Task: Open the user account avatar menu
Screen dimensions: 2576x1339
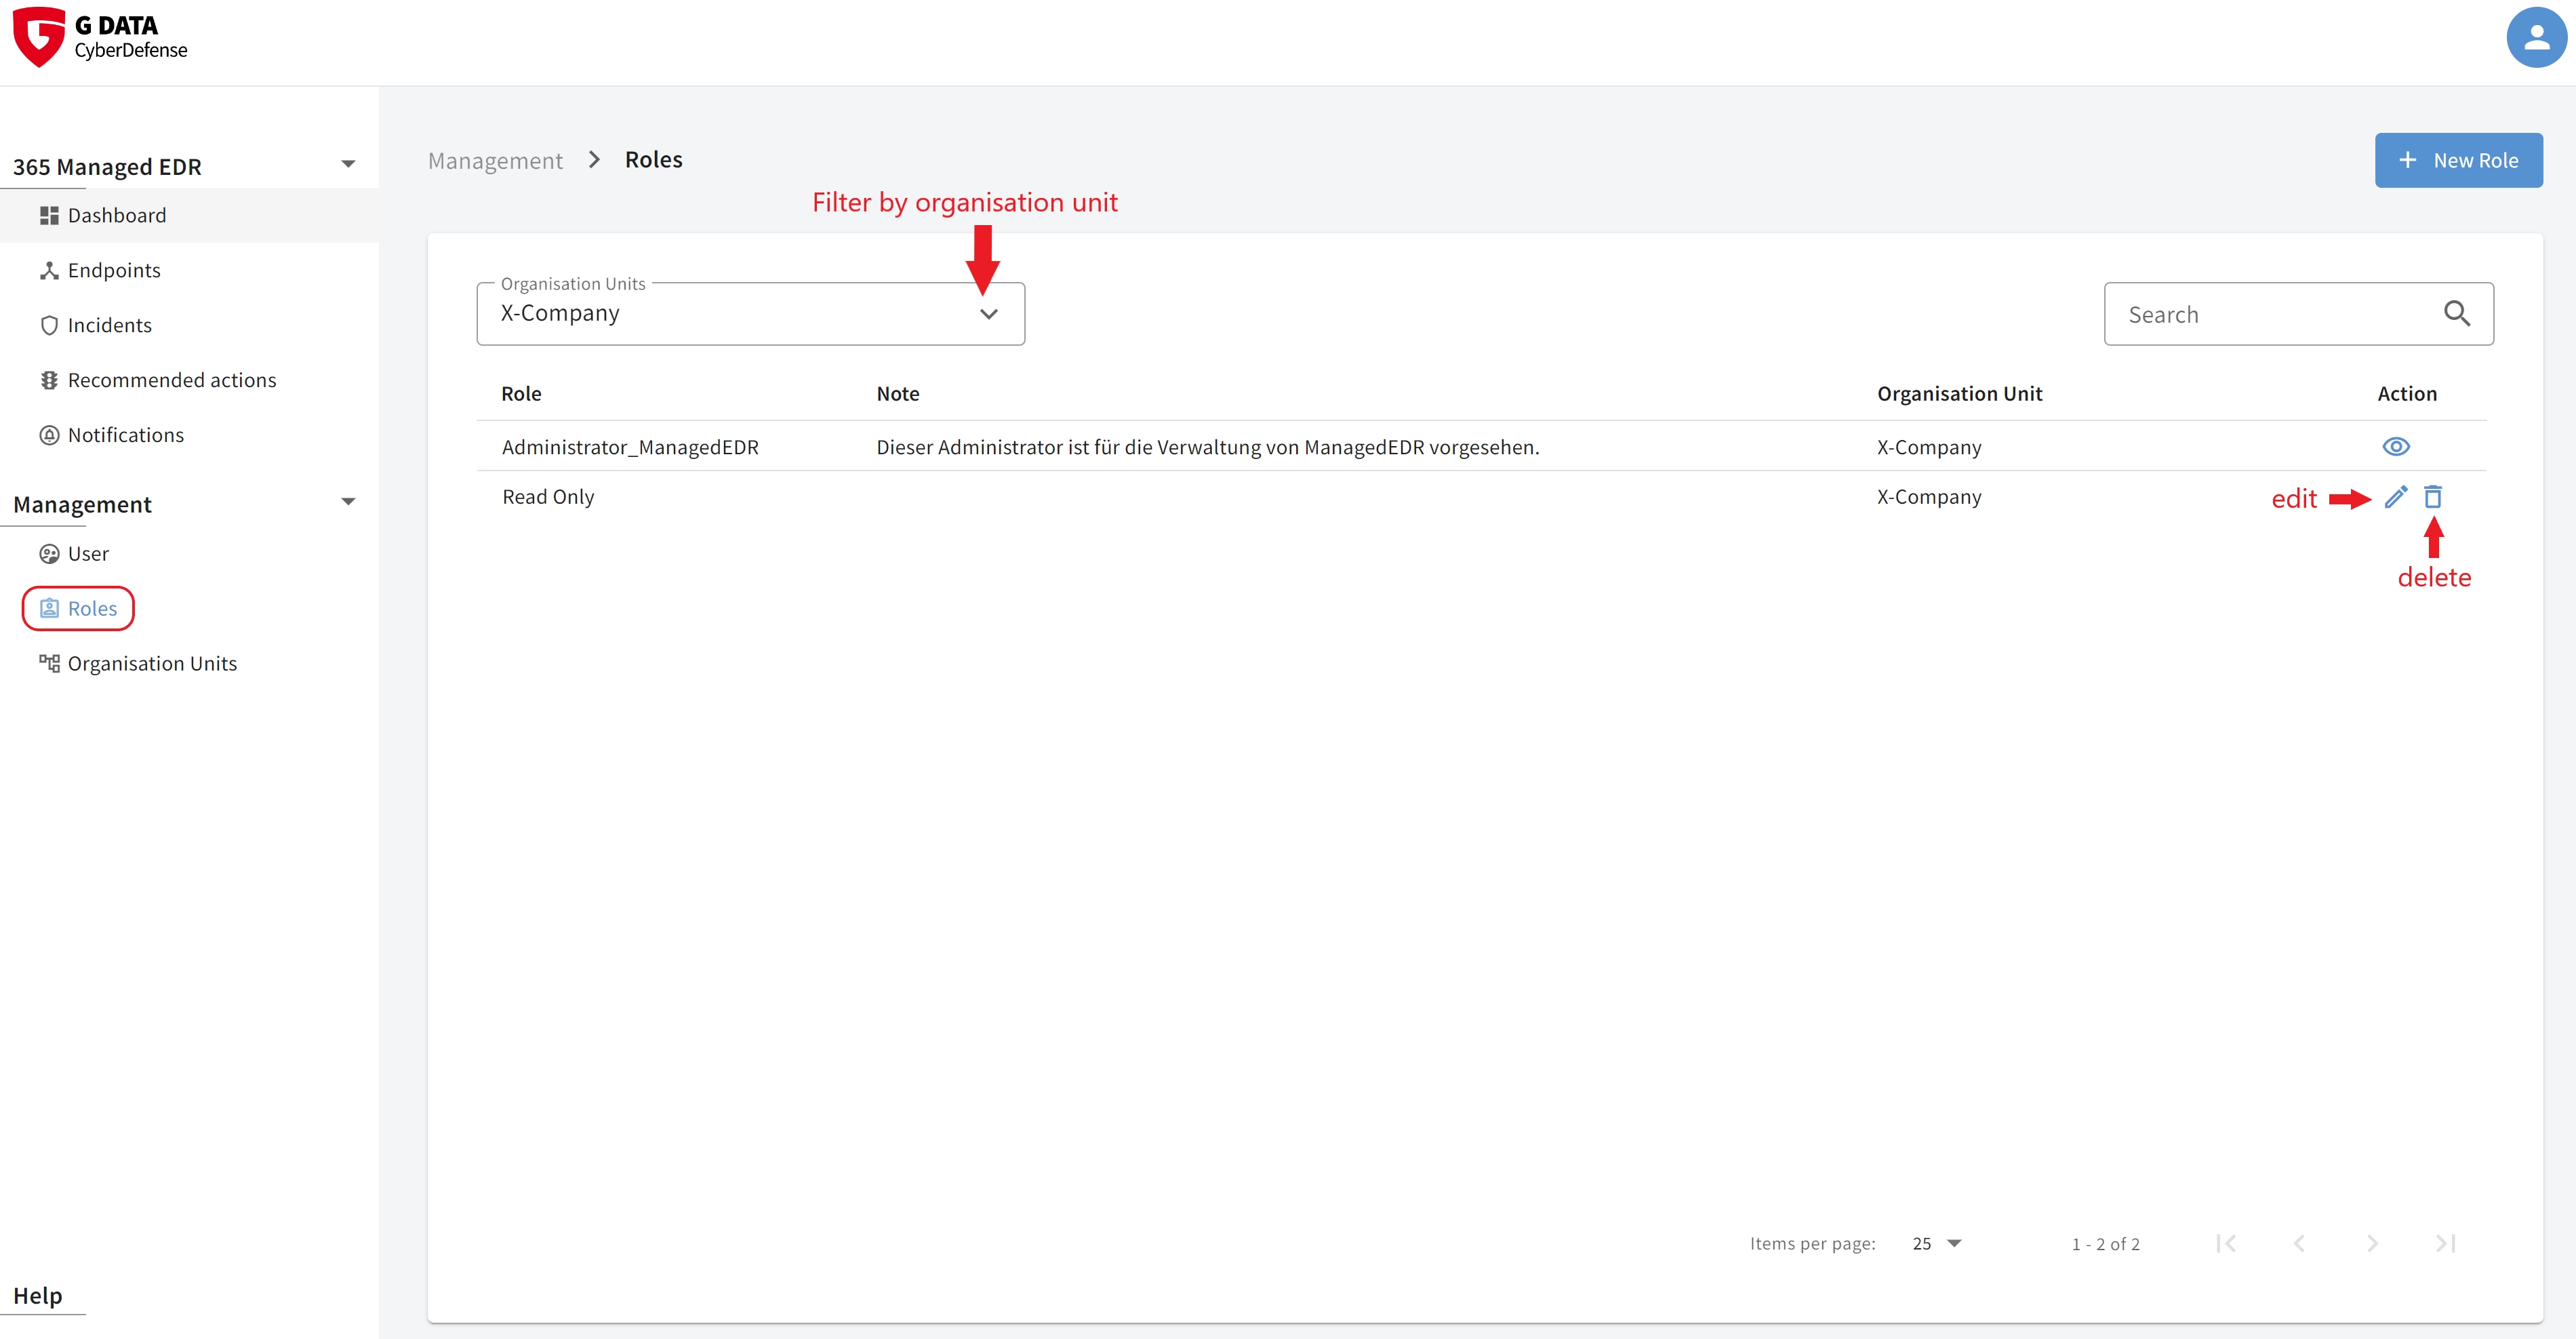Action: [2535, 38]
